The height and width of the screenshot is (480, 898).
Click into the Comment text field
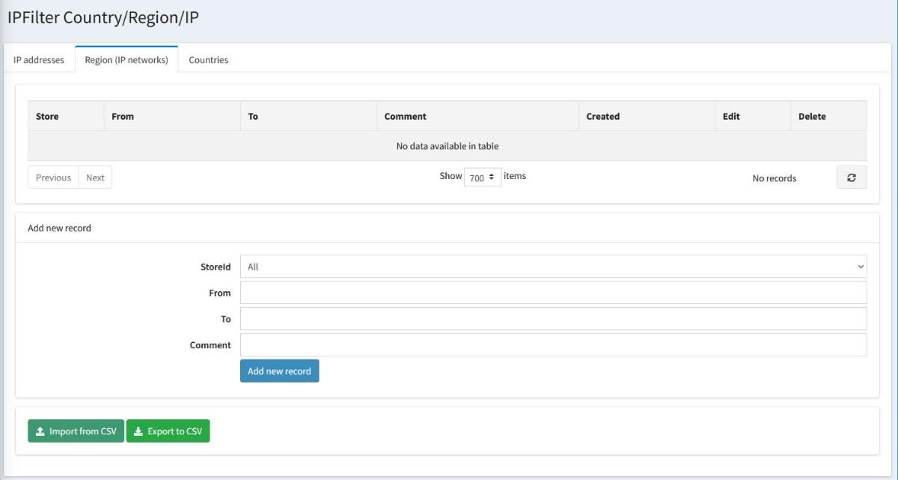coord(553,345)
